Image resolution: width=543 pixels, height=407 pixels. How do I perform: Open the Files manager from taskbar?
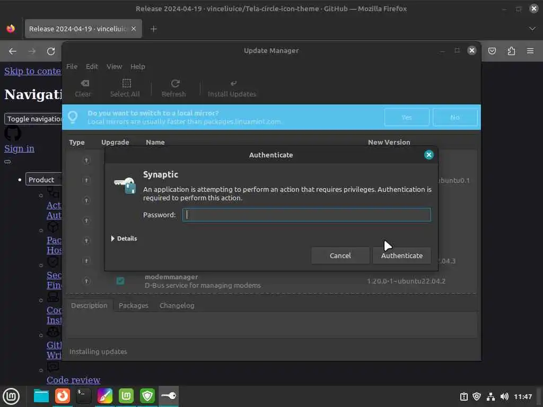click(x=41, y=396)
